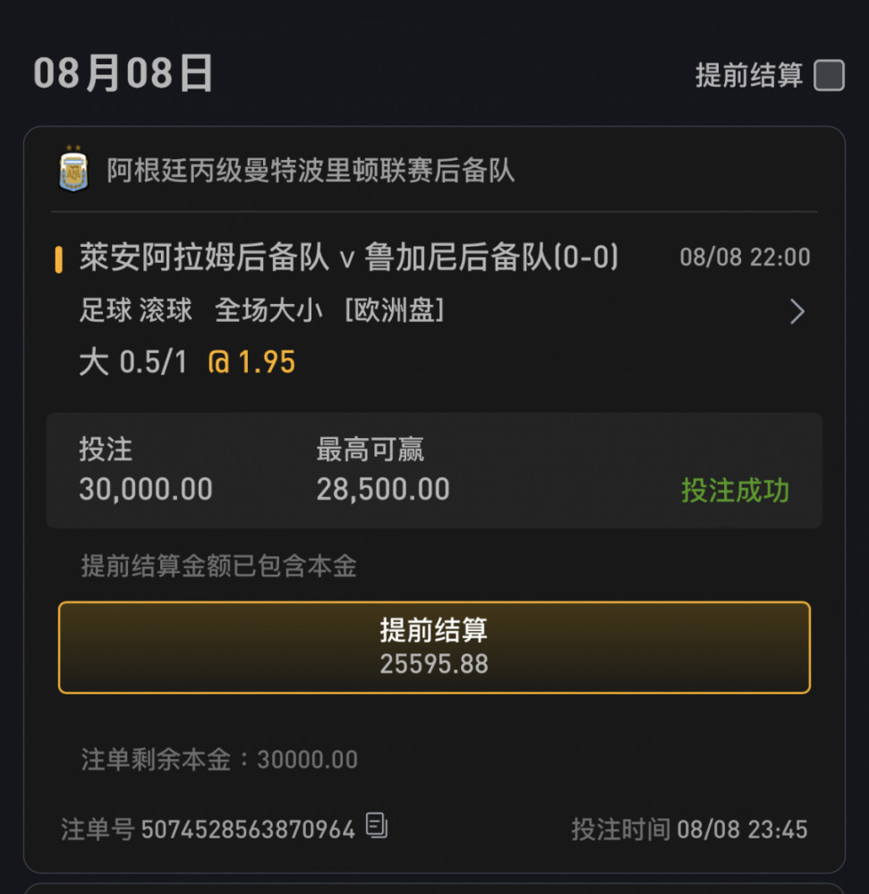Tap the @1.95 odds value

251,362
